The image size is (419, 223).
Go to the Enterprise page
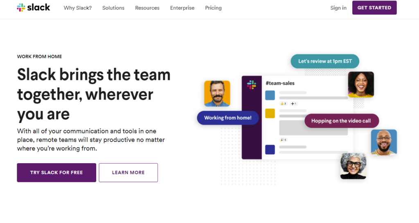[x=182, y=8]
